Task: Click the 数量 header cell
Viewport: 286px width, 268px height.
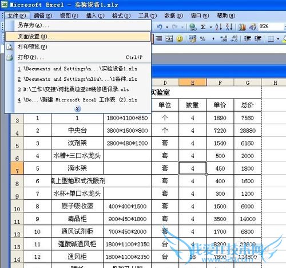Action: (192, 105)
